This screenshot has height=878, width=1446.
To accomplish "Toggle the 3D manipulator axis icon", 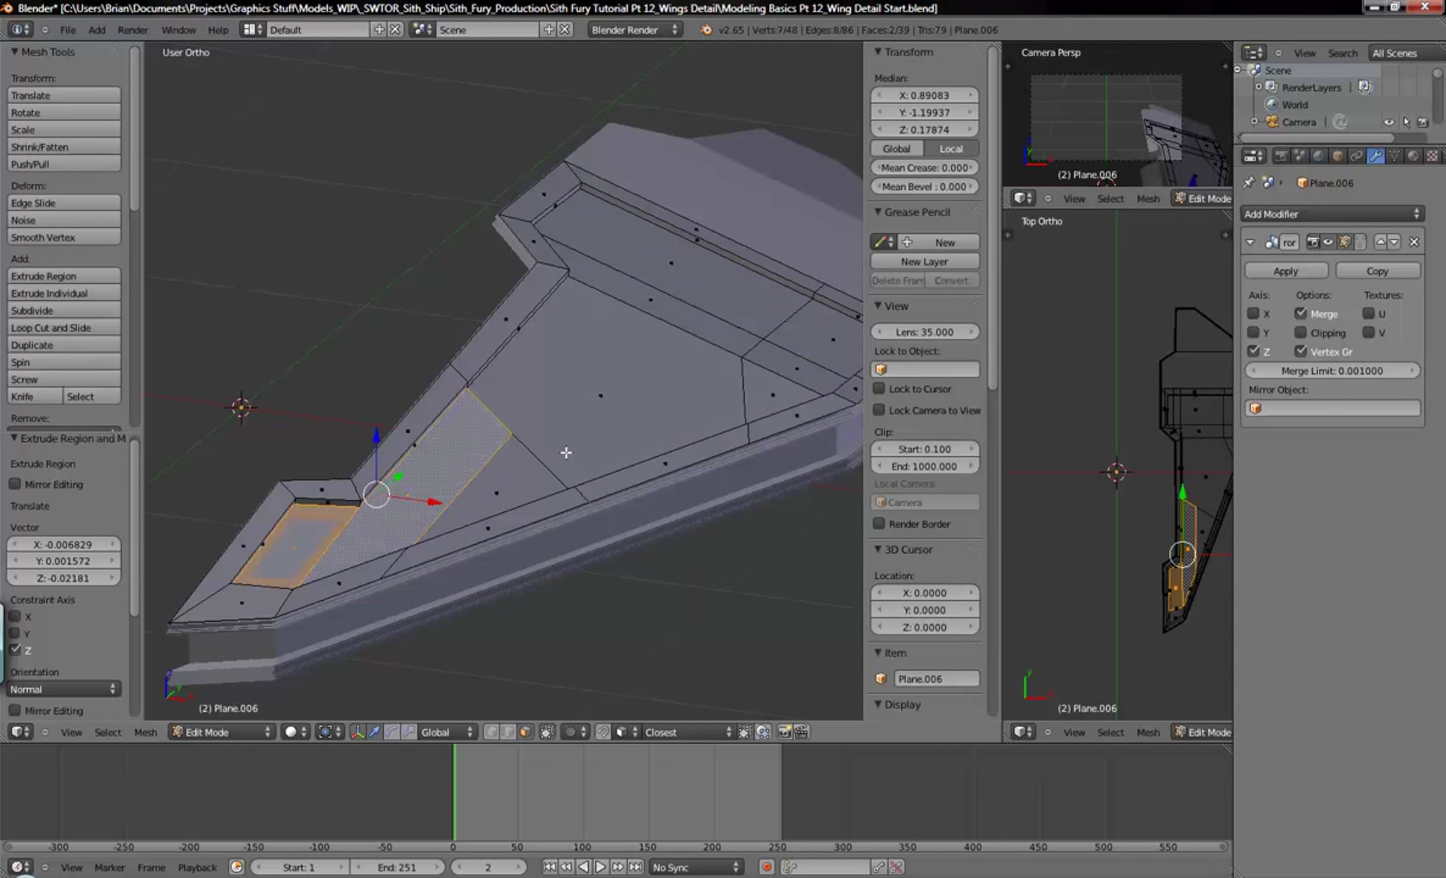I will coord(357,732).
